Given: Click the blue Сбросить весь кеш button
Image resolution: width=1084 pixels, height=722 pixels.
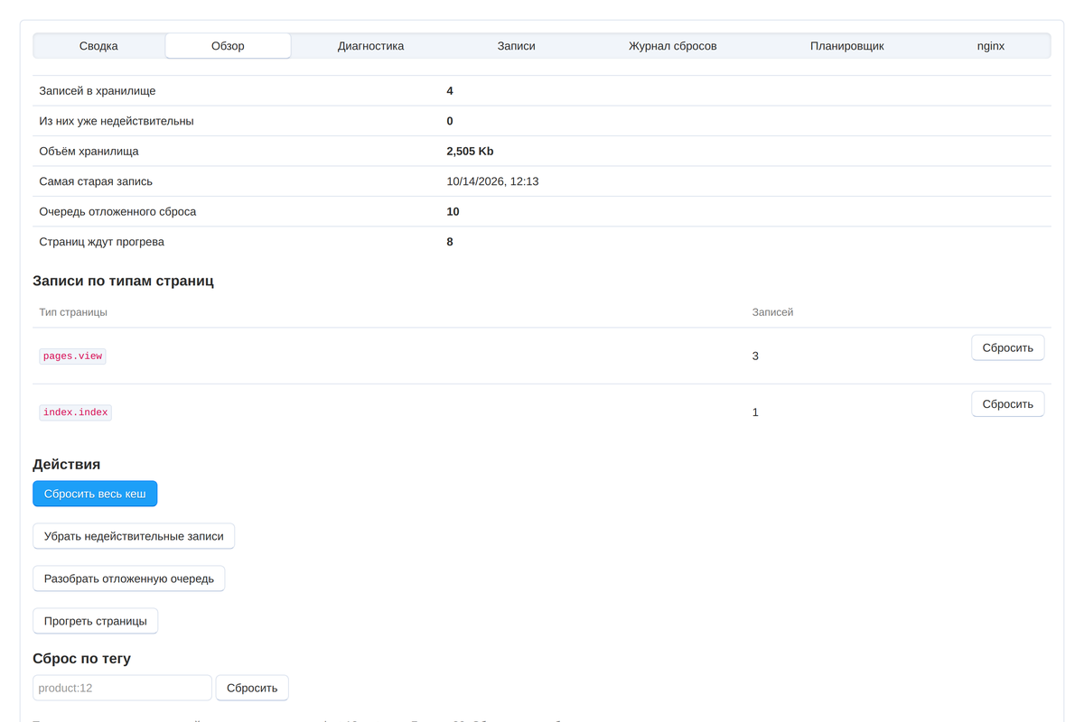Looking at the screenshot, I should (x=95, y=494).
